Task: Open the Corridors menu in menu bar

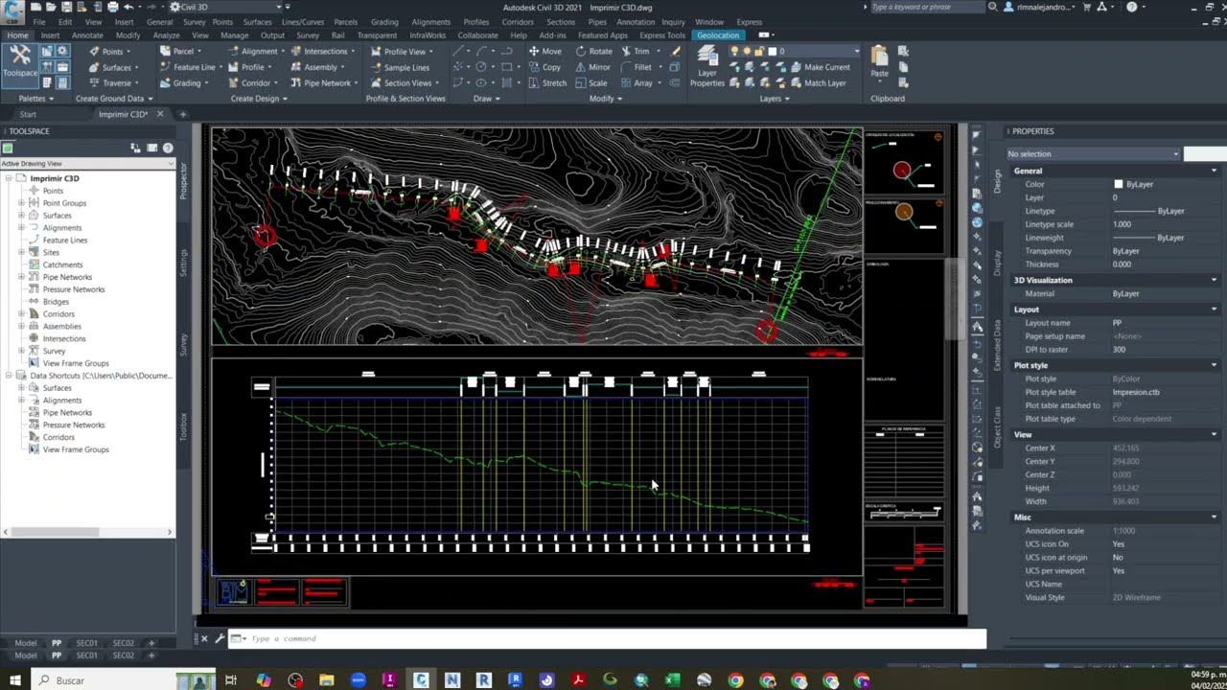Action: click(x=518, y=21)
